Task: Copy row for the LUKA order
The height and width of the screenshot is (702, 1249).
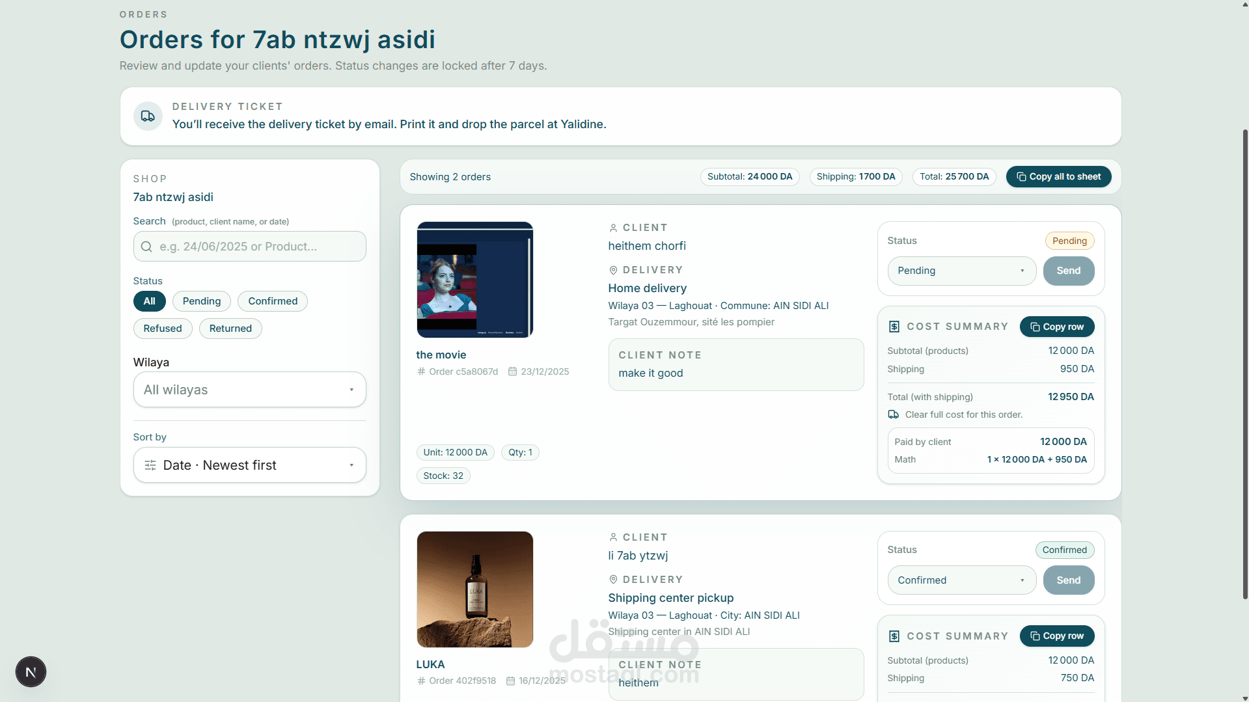Action: pyautogui.click(x=1057, y=636)
